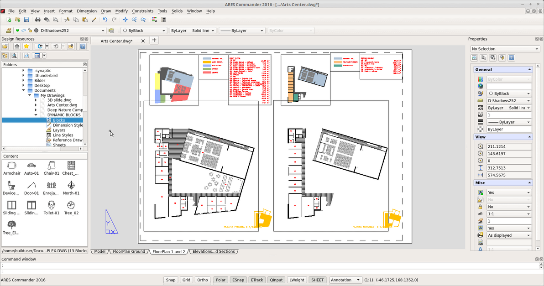The height and width of the screenshot is (286, 544).
Task: Select the Cut (scissors) toolbar icon
Action: (x=68, y=20)
